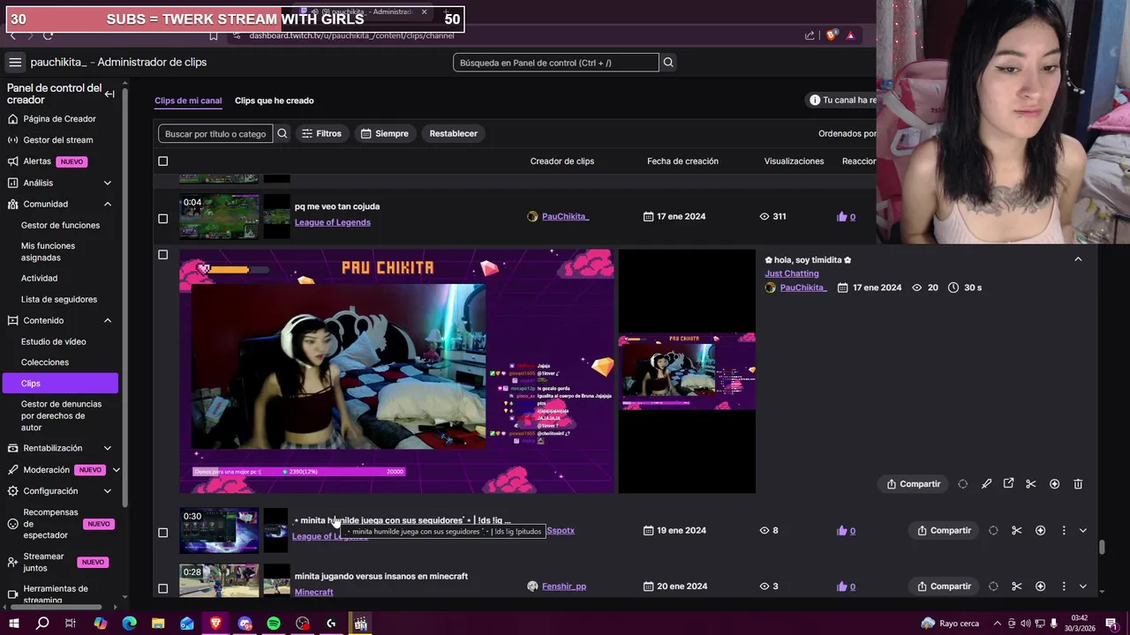Expand the minecraft clip row chevron

coord(1083,586)
